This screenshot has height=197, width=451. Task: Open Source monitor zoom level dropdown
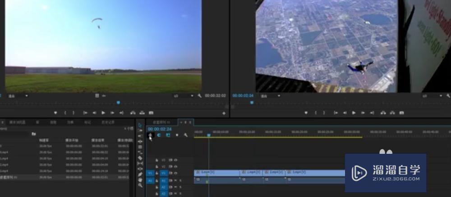pos(18,96)
